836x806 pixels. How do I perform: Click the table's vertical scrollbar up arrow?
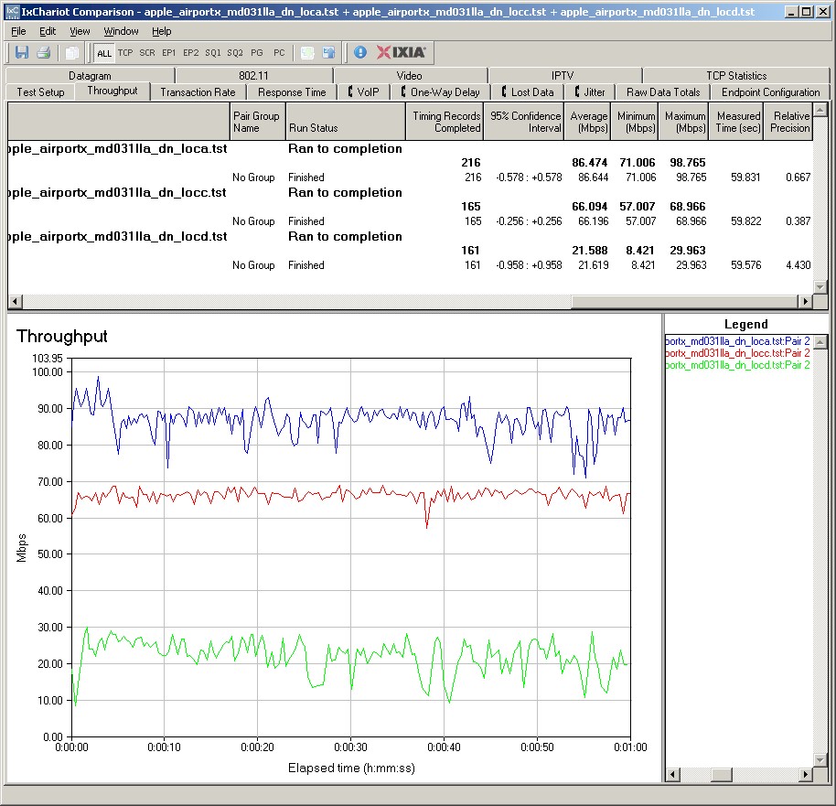click(820, 110)
